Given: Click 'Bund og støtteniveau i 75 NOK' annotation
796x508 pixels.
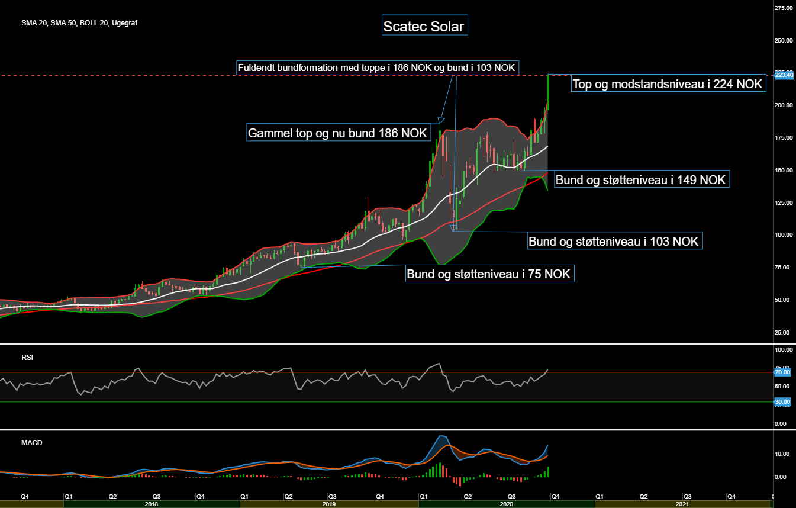Looking at the screenshot, I should 490,274.
